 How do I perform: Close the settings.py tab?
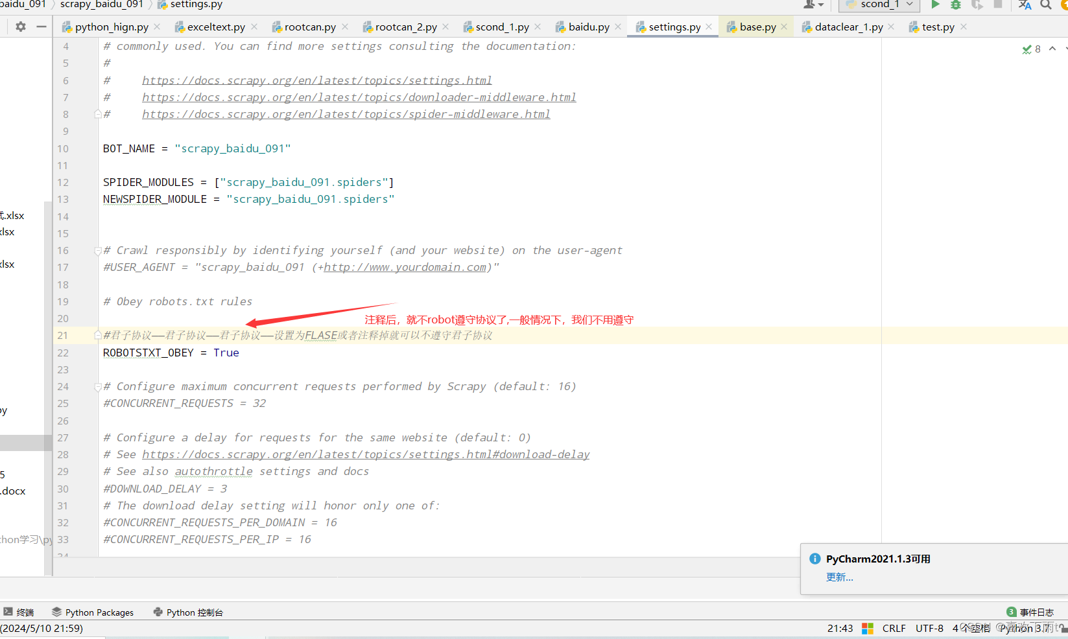click(709, 27)
